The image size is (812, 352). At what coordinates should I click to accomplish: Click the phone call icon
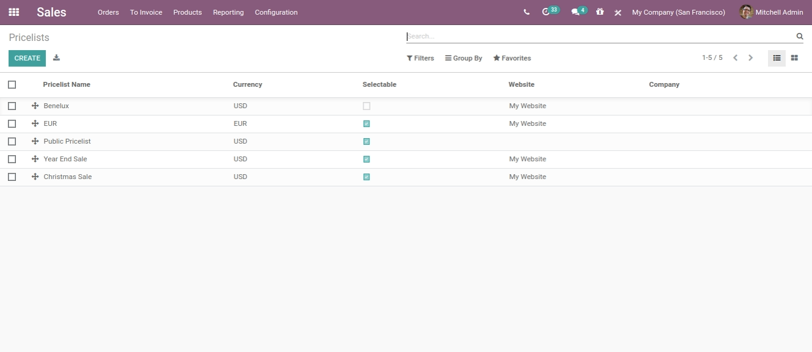526,12
